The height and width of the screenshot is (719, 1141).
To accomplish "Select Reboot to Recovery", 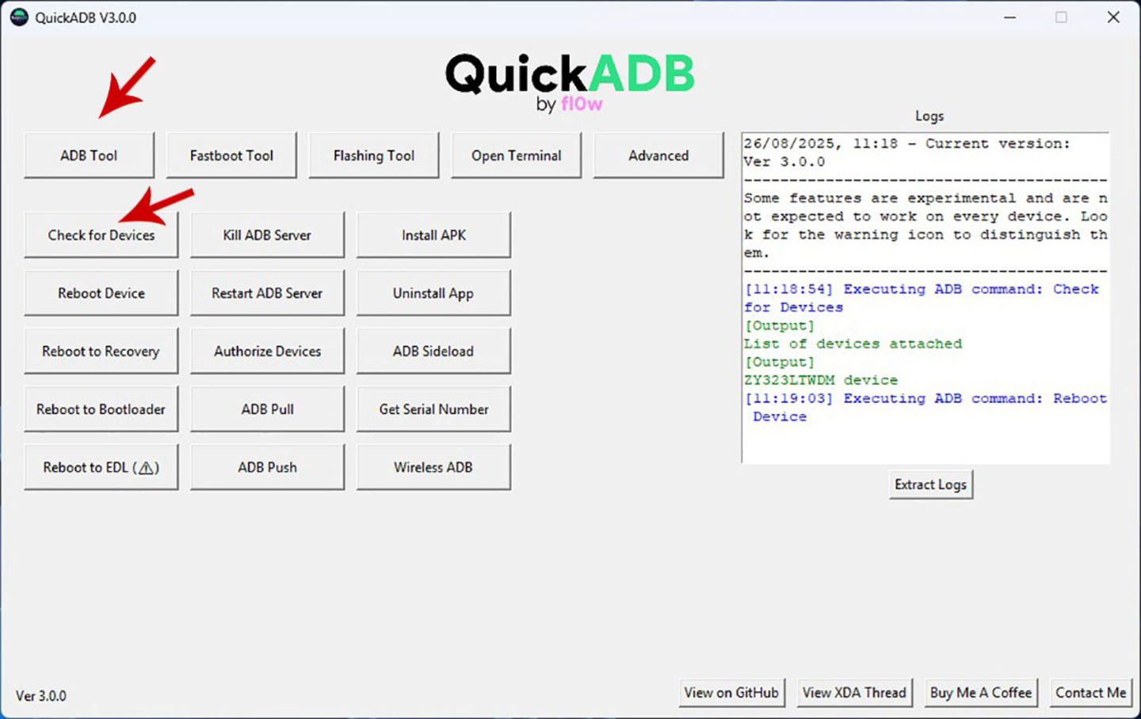I will point(101,351).
